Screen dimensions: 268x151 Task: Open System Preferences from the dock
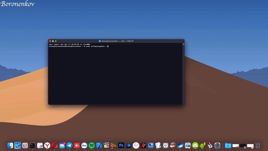tap(217, 146)
